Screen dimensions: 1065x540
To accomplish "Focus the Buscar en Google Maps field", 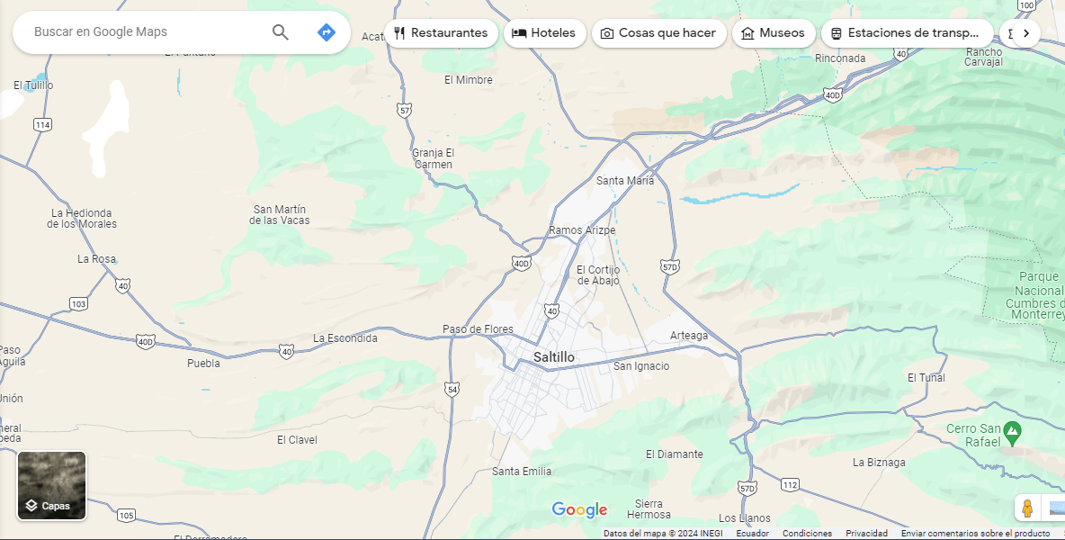I will (x=144, y=32).
